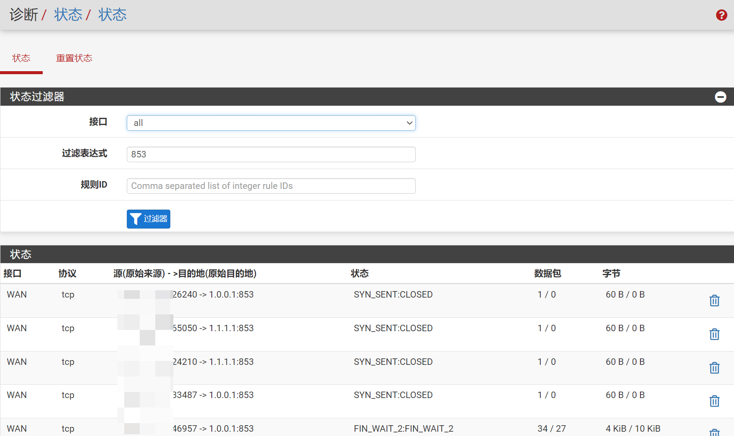Delete state for port 33487 with trash icon
The width and height of the screenshot is (734, 436).
click(714, 401)
